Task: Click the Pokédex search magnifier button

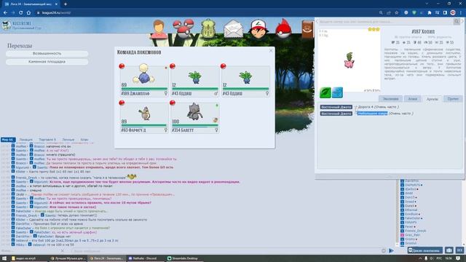Action: pos(457,22)
